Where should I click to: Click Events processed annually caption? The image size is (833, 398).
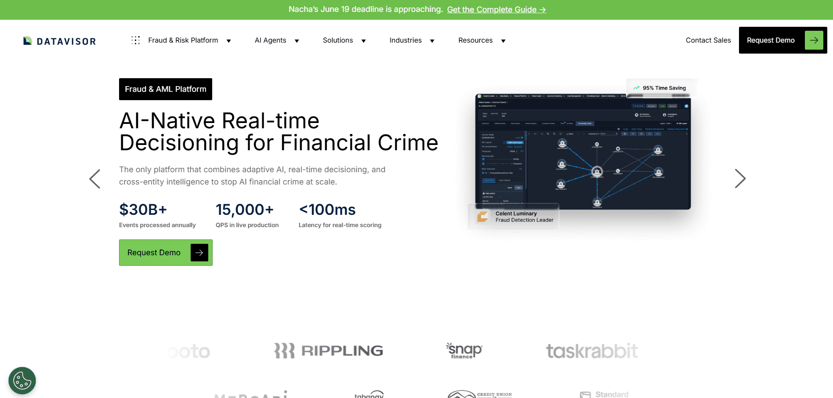click(157, 225)
